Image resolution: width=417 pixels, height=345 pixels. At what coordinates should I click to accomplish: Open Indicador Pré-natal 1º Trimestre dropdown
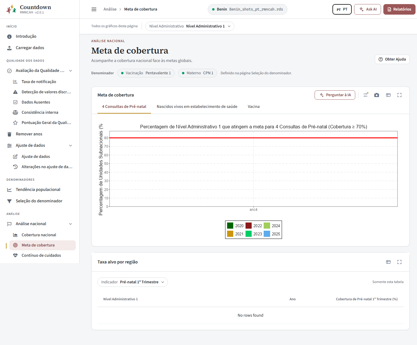[x=133, y=282]
